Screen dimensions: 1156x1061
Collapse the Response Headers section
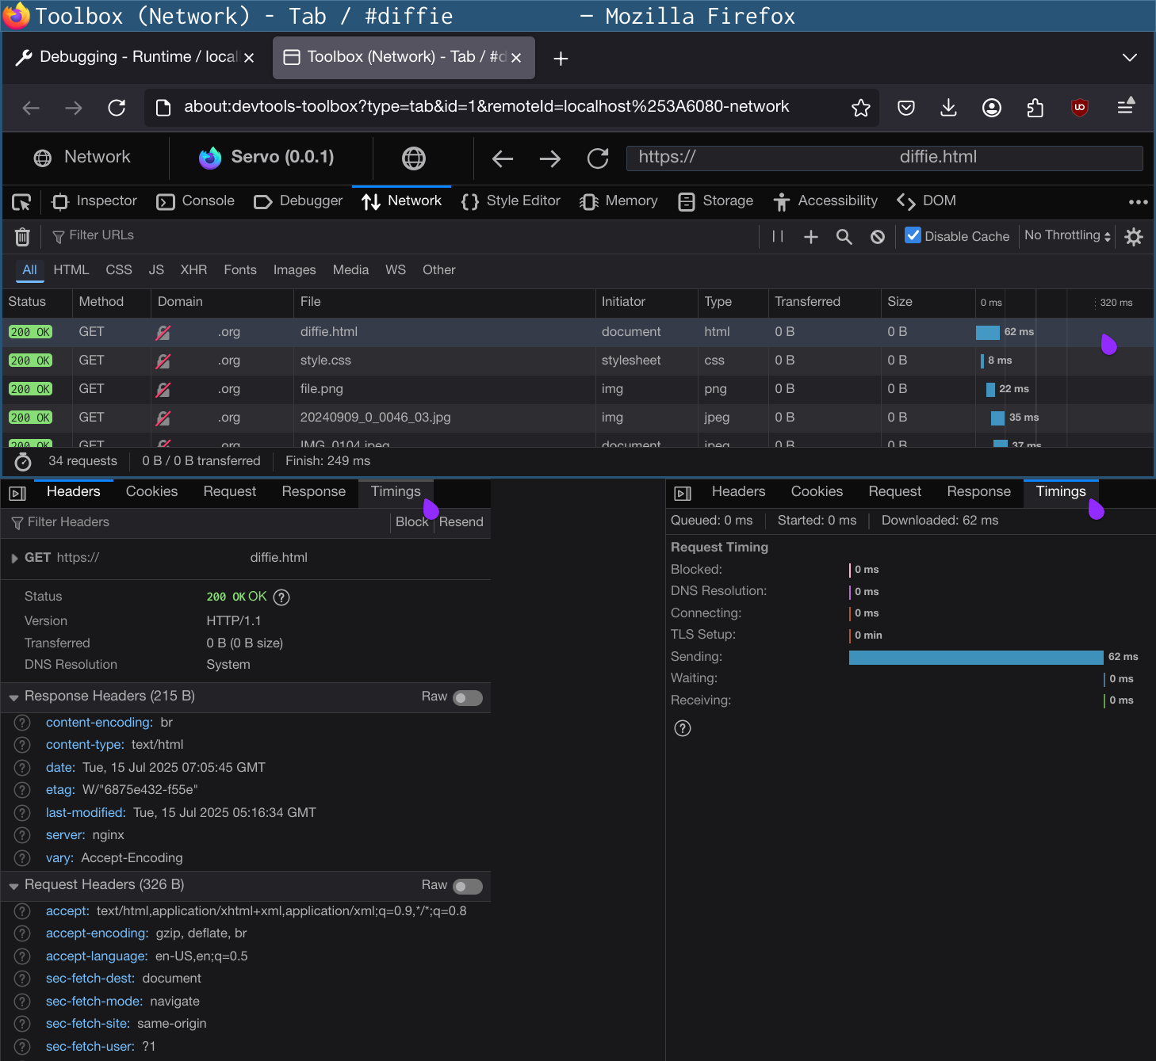pyautogui.click(x=13, y=697)
